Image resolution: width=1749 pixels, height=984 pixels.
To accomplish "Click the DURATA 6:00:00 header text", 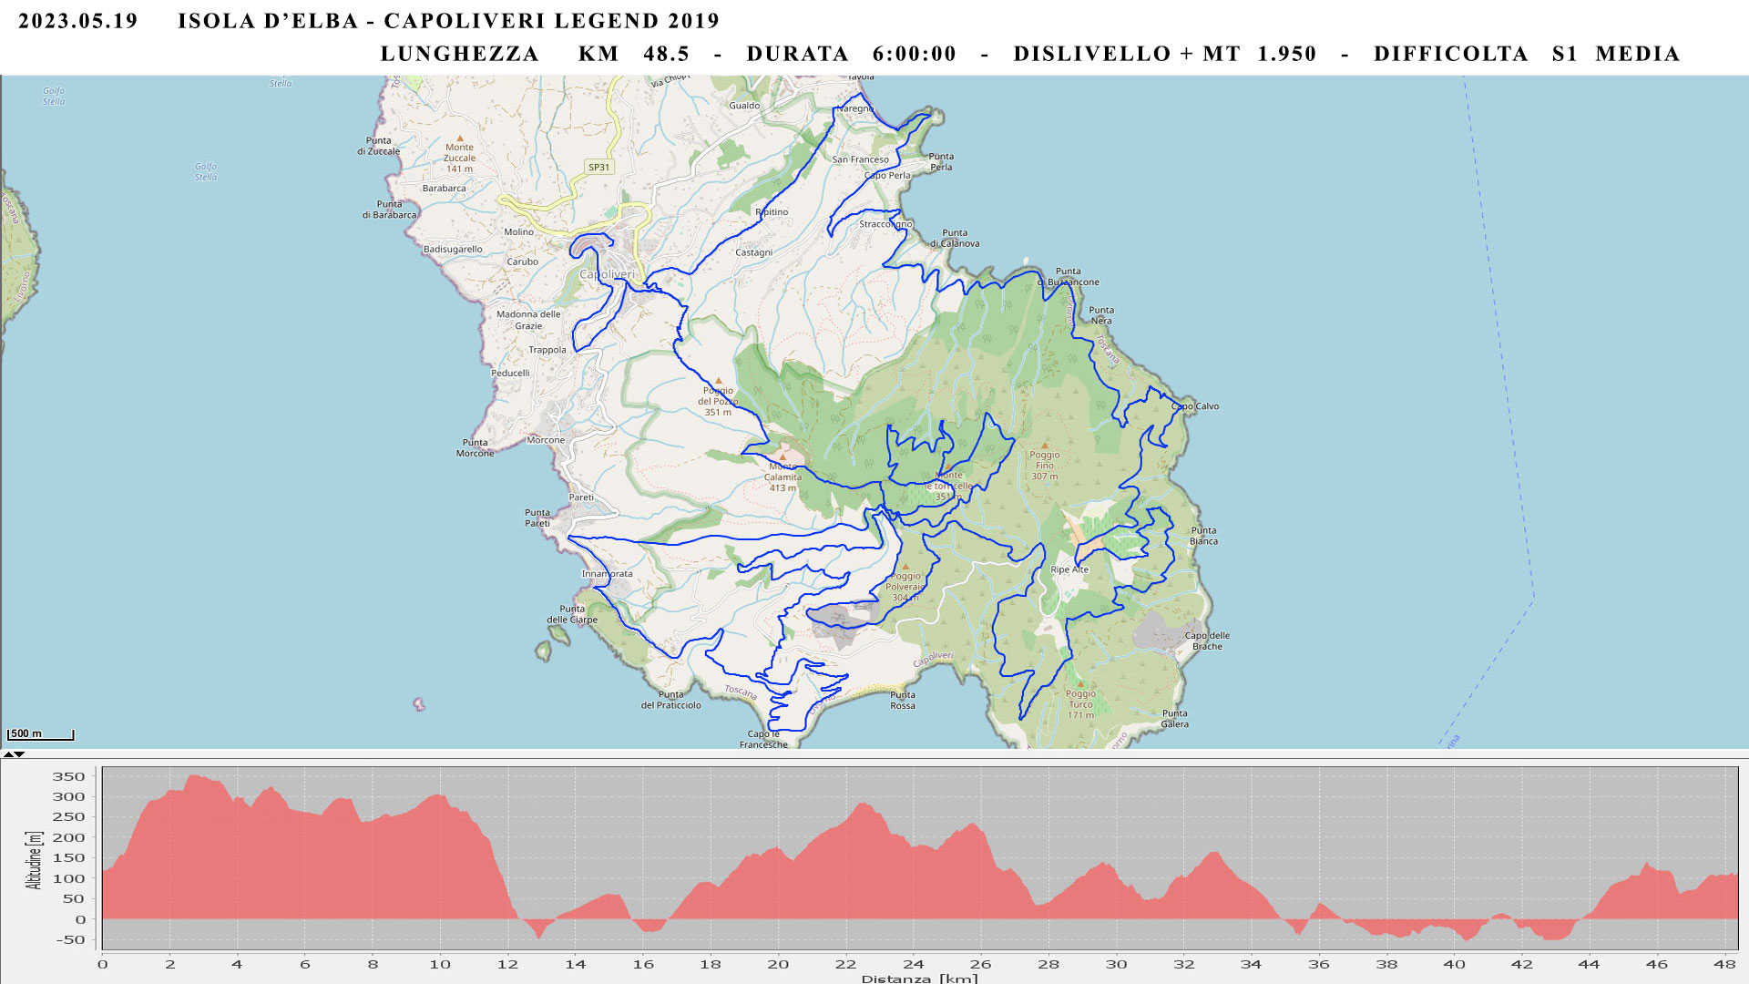I will [852, 54].
